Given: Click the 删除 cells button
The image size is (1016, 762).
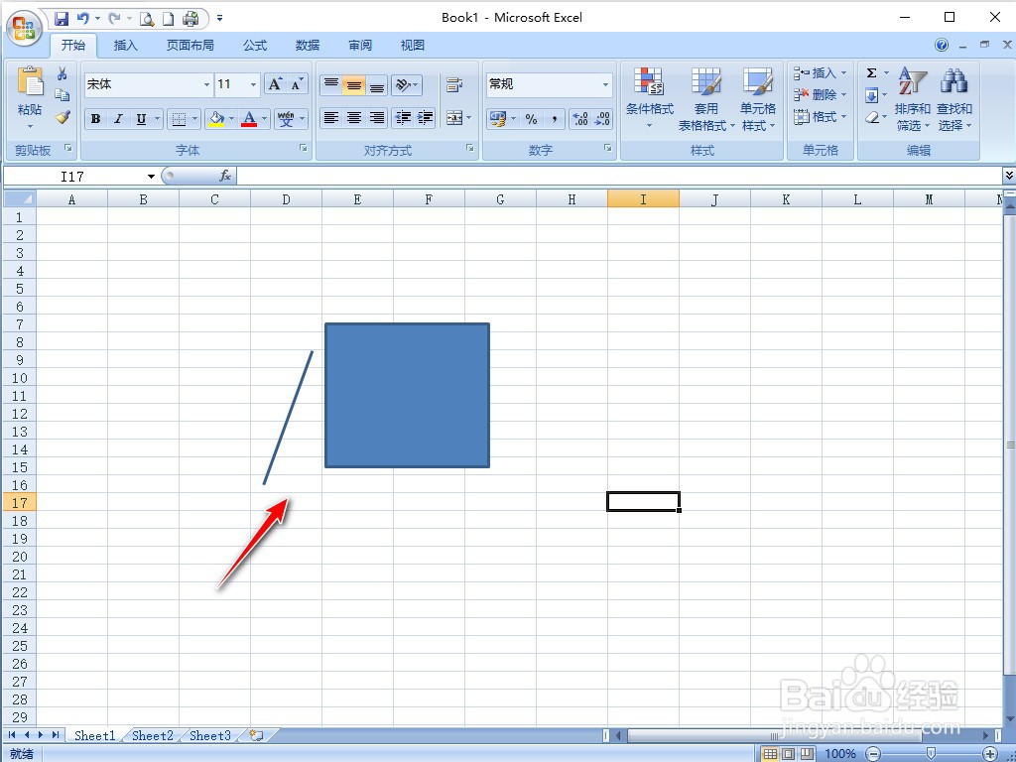Looking at the screenshot, I should click(821, 94).
